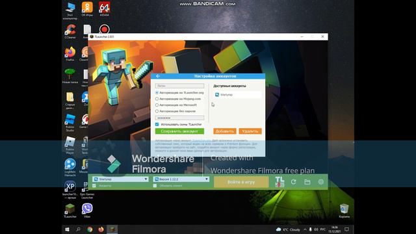Viewport: 416px width, 234px height.
Task: Click the refresh icon in TLauncher's bottom bar
Action: 293,182
